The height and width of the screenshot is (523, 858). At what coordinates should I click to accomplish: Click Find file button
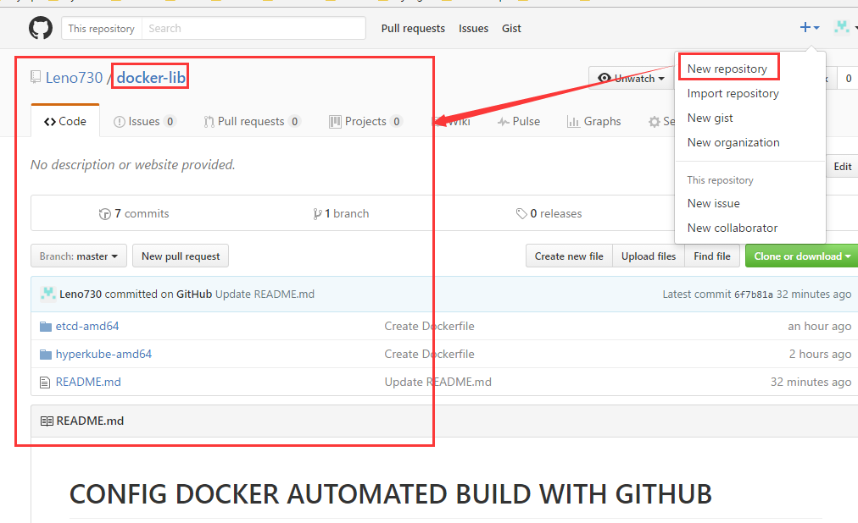[x=712, y=256]
